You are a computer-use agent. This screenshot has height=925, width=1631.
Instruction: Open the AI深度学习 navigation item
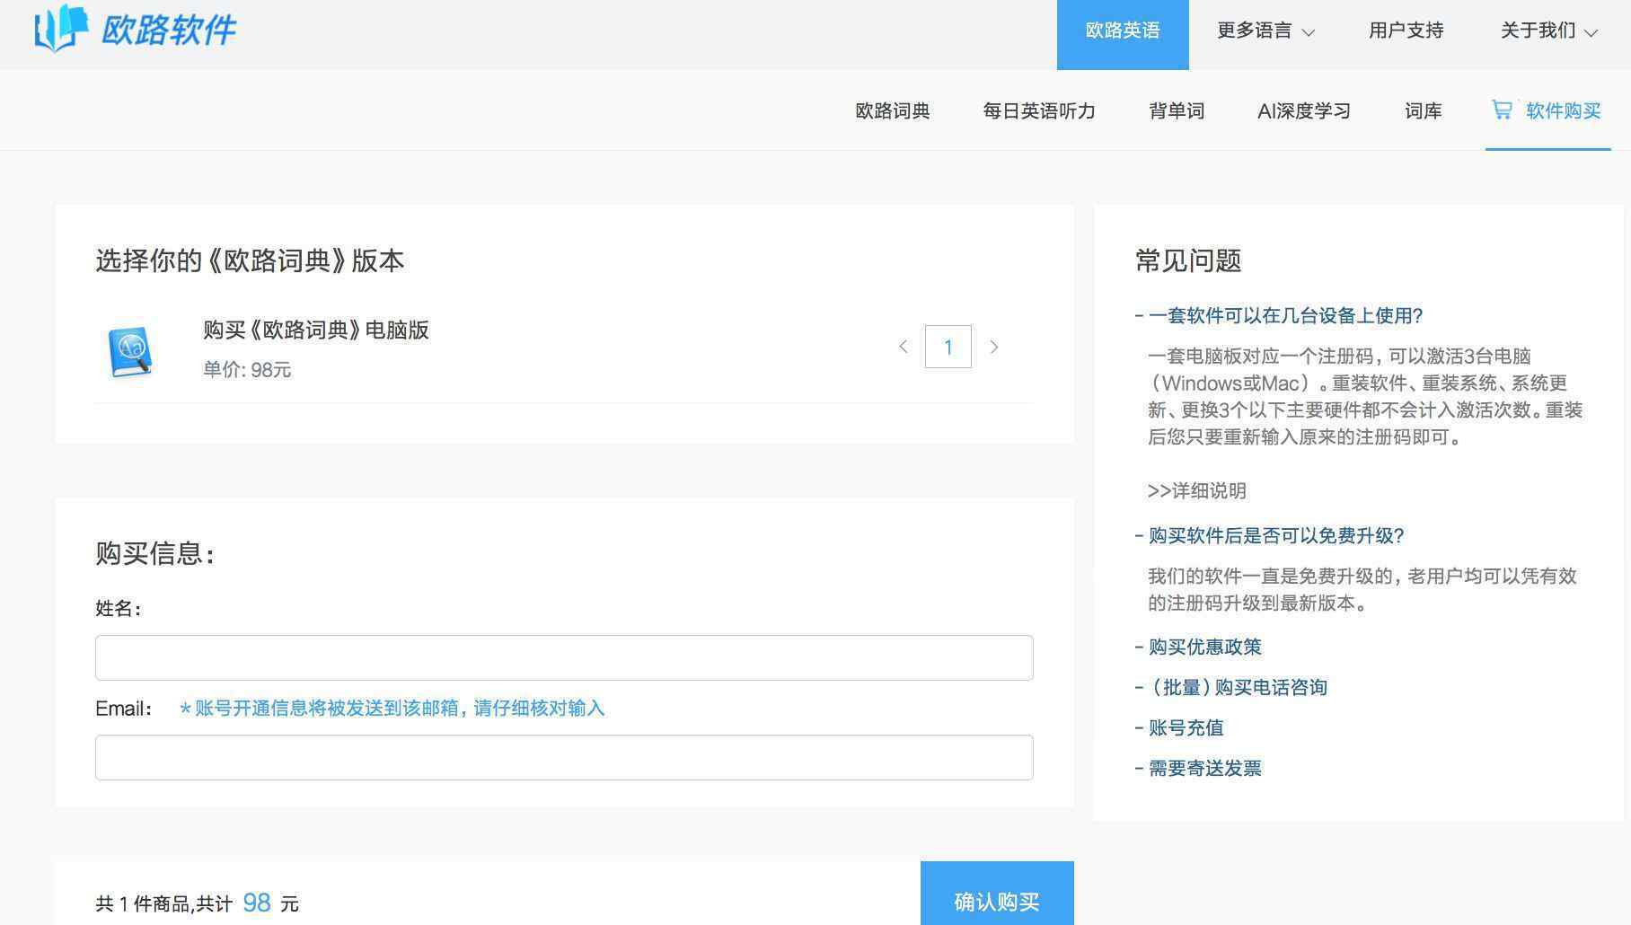point(1303,110)
